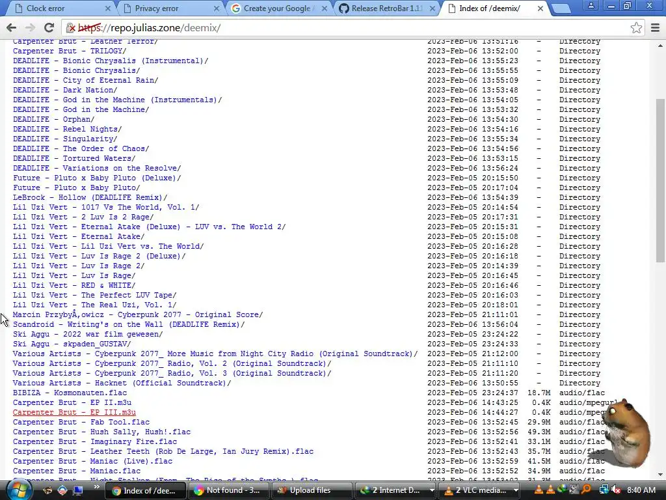Close the Privacy error tab
This screenshot has height=500, width=666.
216,8
